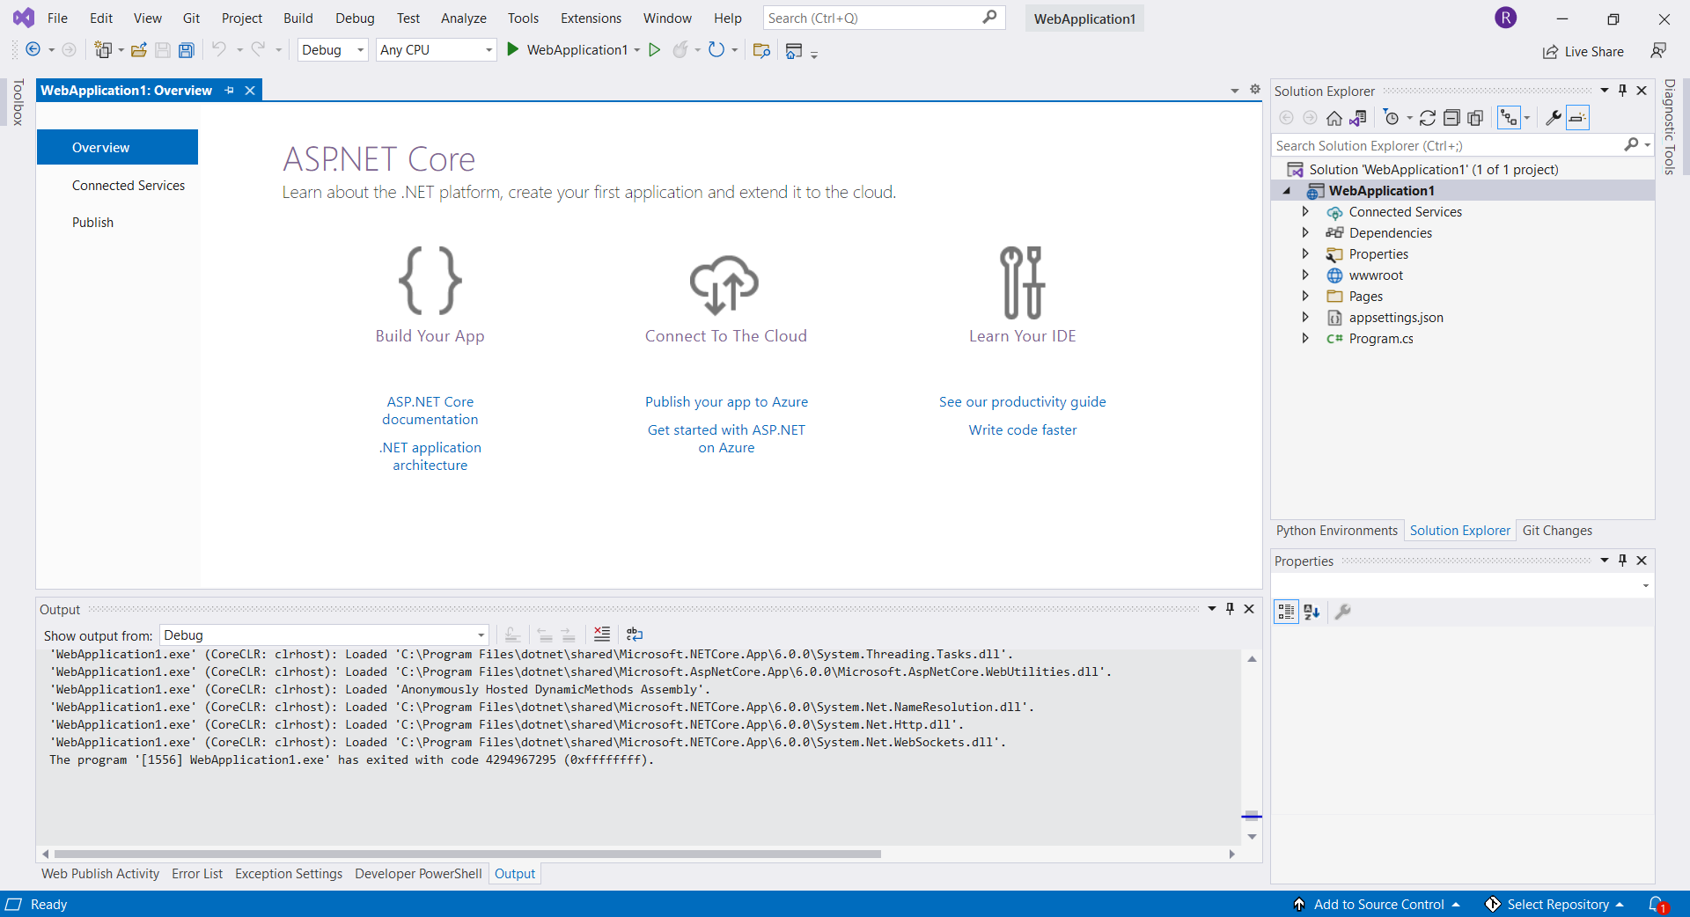
Task: Toggle Track Active Item nested view button
Action: tap(1509, 118)
